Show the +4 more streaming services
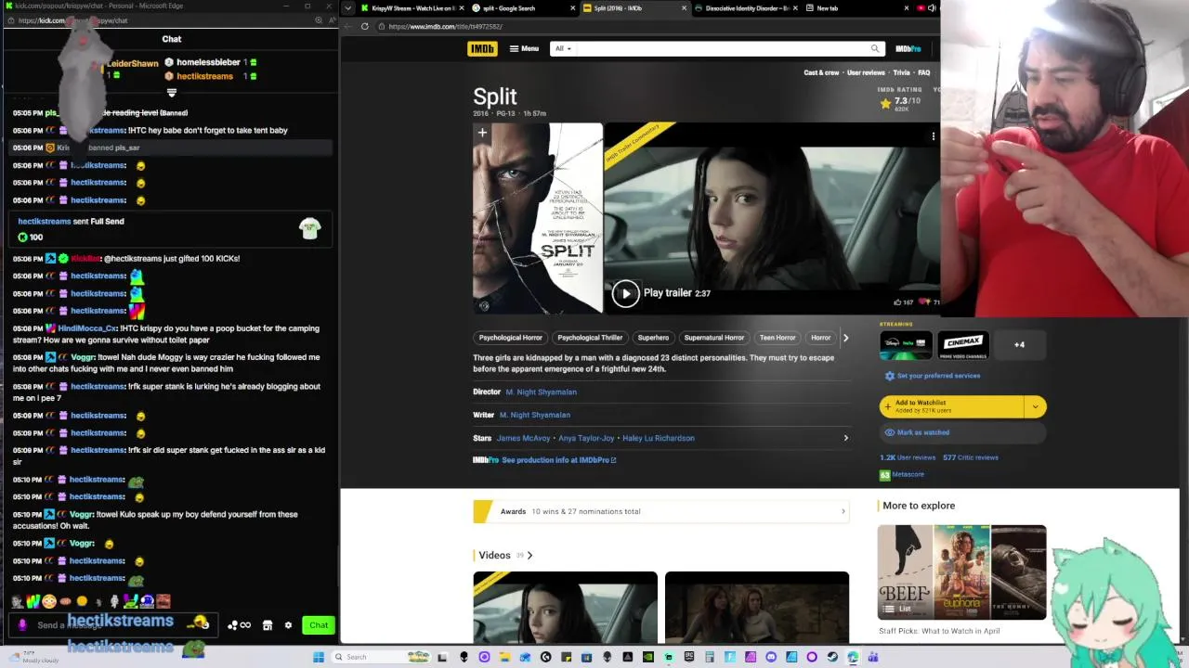 [1019, 344]
